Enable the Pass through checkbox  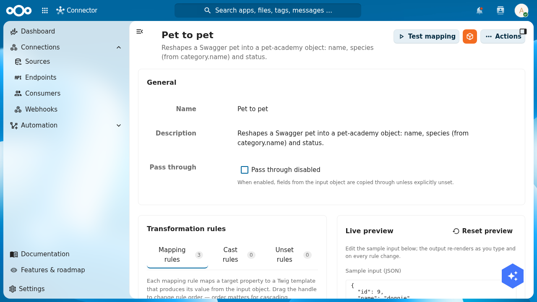pyautogui.click(x=245, y=170)
